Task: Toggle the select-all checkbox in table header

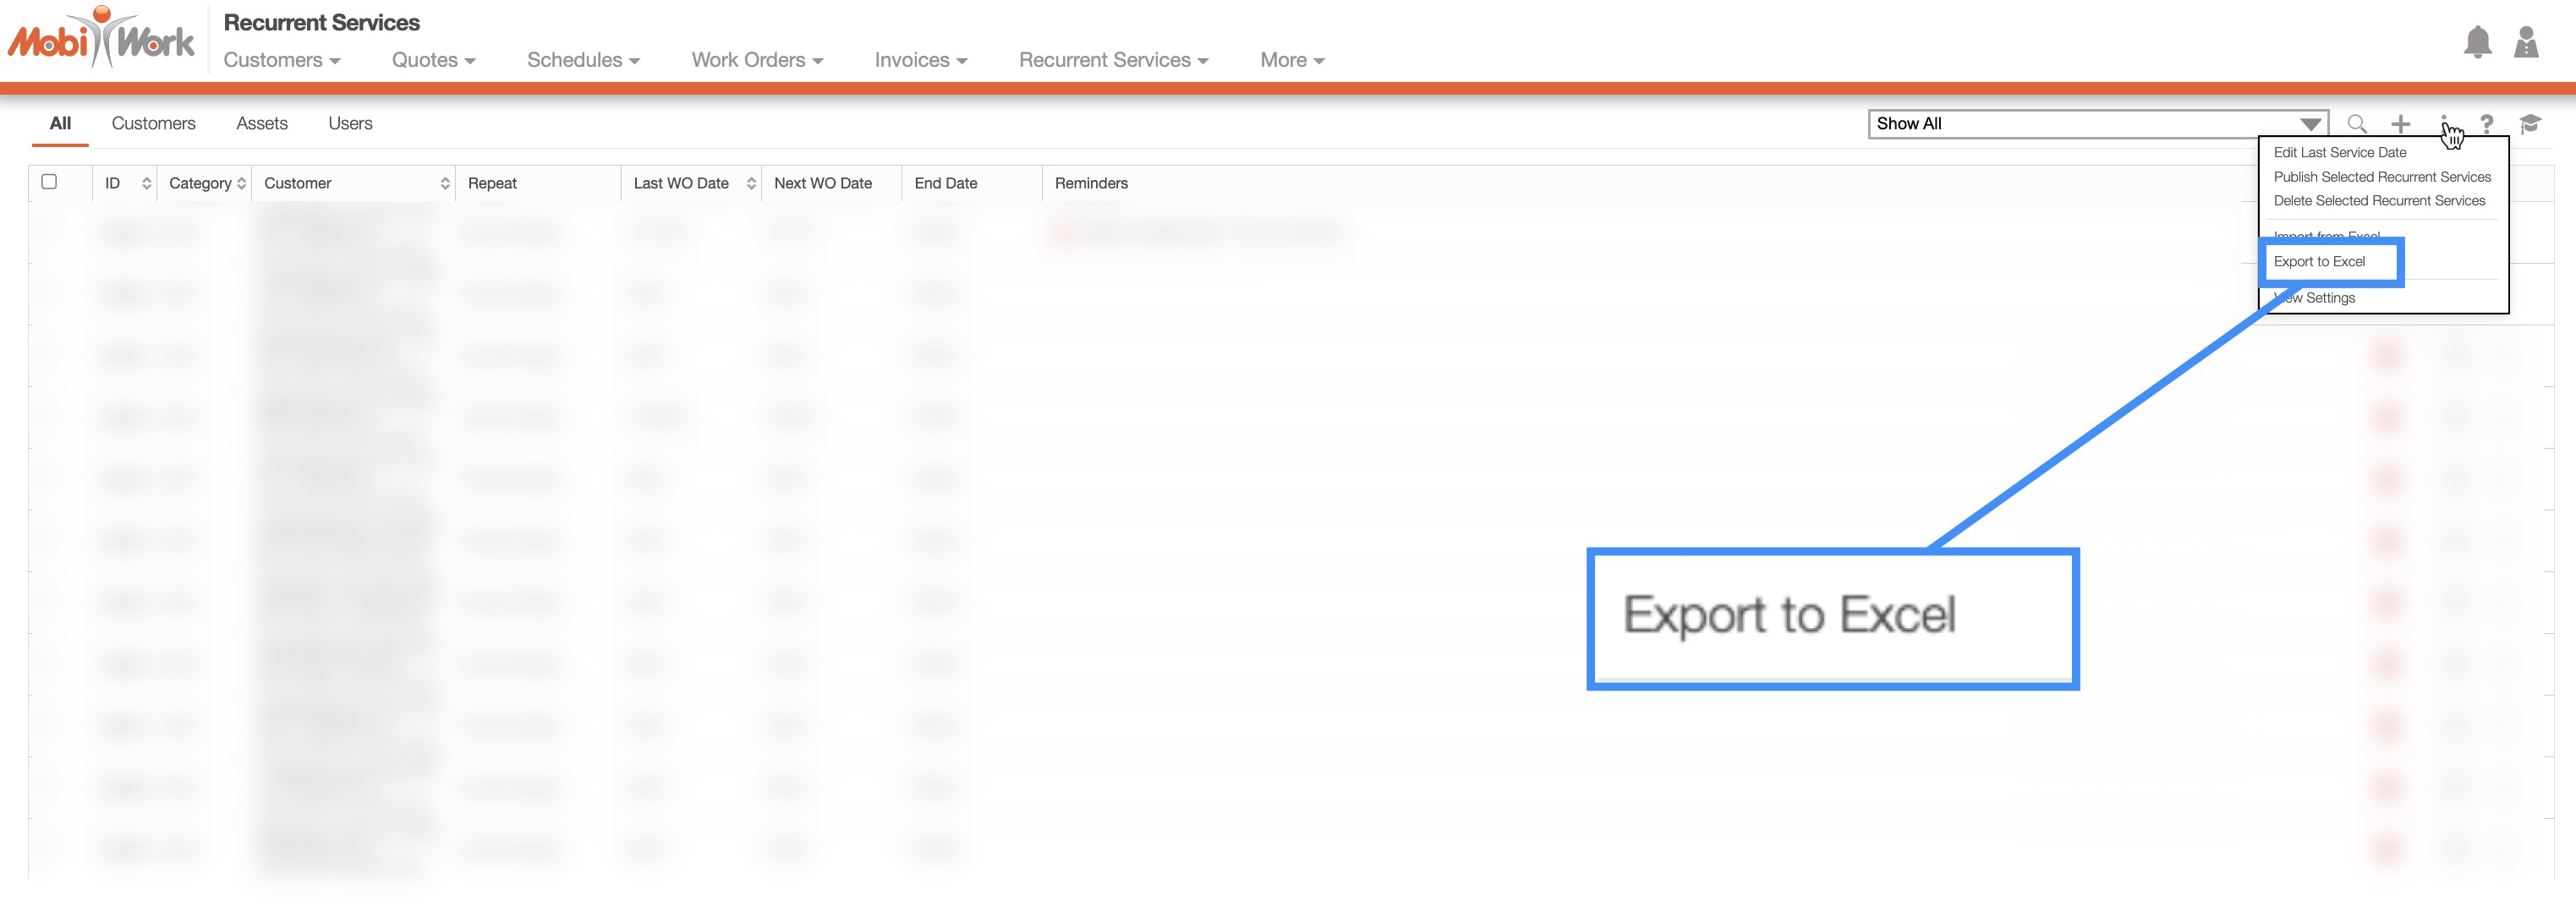Action: pos(49,182)
